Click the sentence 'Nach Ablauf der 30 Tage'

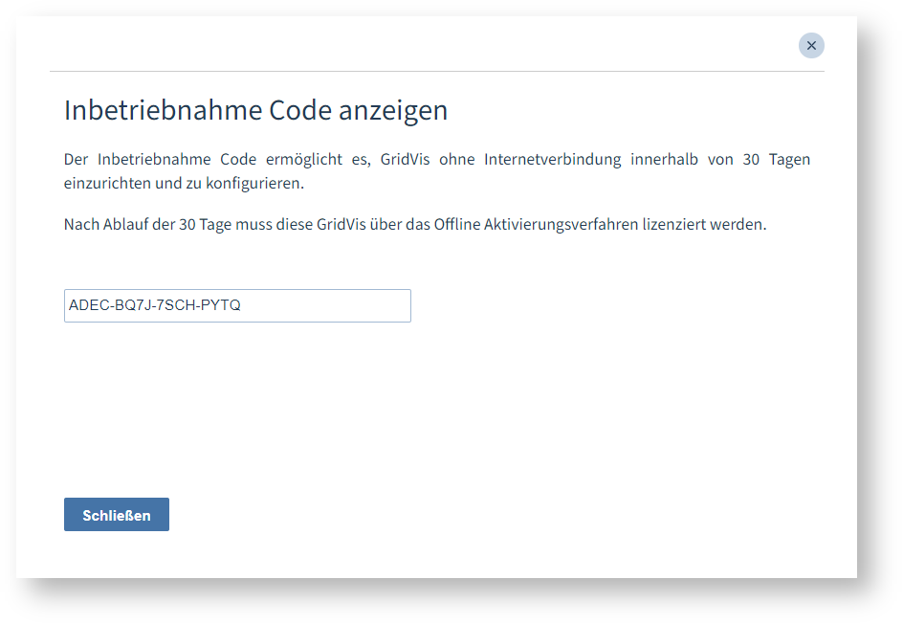coord(415,224)
